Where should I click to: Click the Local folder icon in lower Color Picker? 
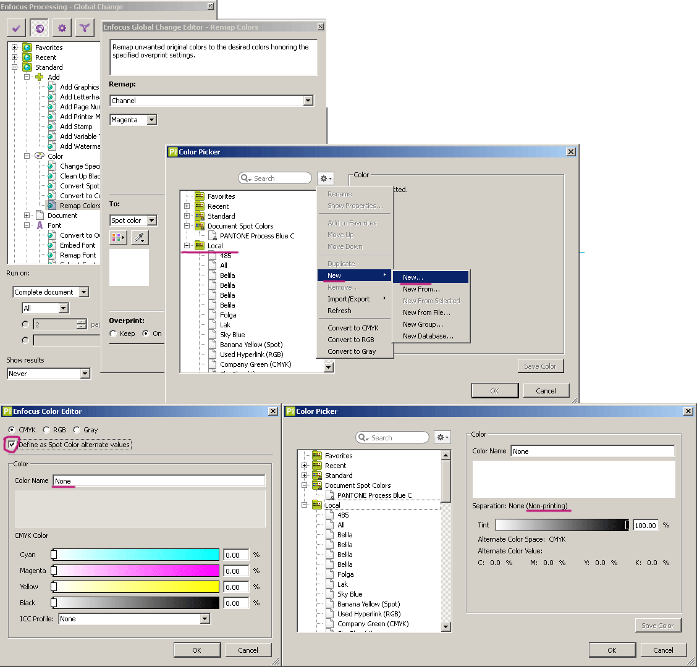317,505
